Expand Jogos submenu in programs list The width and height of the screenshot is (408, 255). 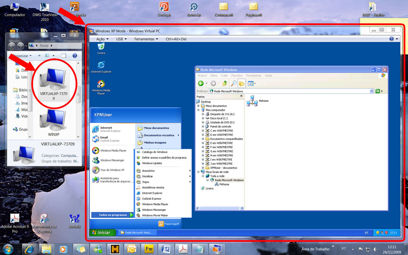(164, 182)
